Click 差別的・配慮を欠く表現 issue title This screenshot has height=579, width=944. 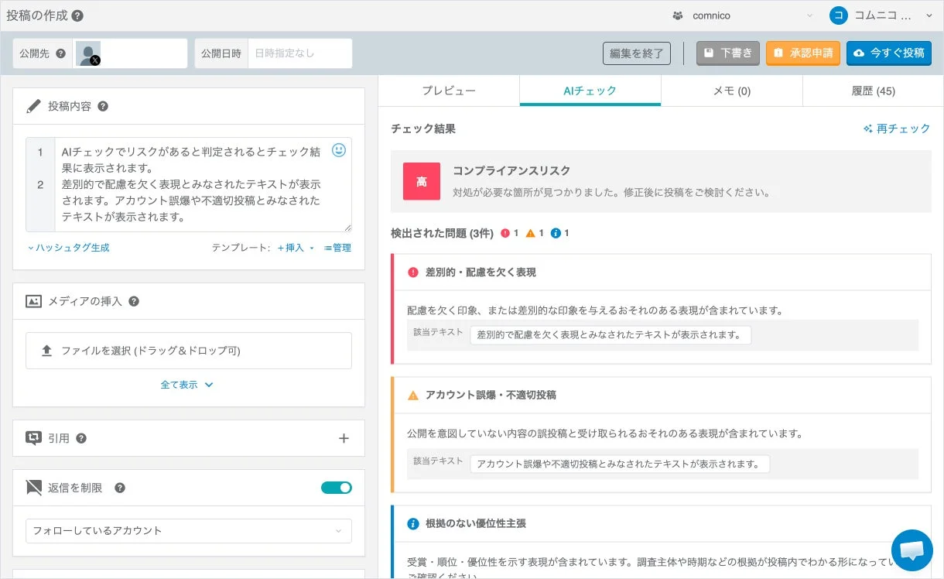481,272
